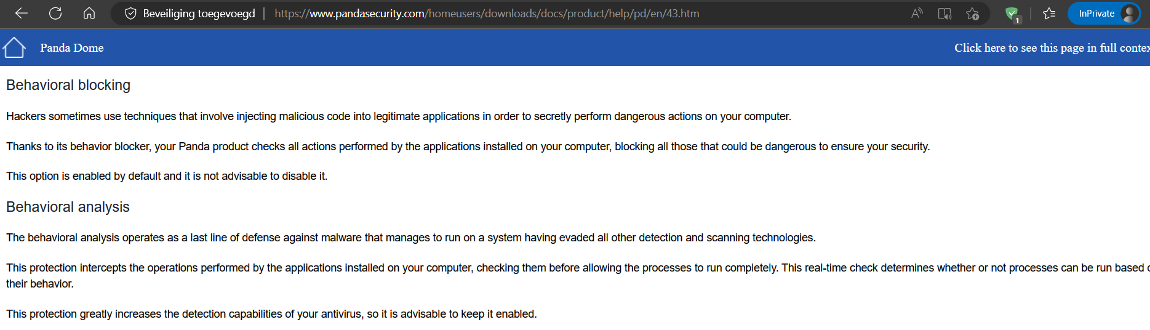Open the Favorites list

[1050, 14]
